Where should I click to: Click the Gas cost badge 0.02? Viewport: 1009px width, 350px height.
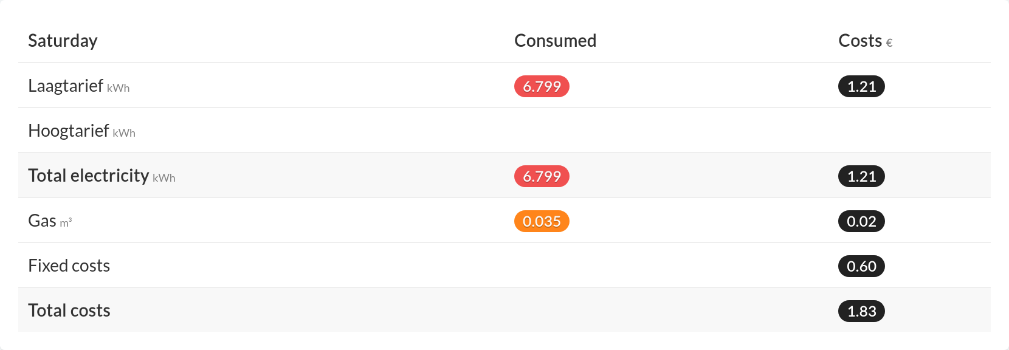(861, 221)
